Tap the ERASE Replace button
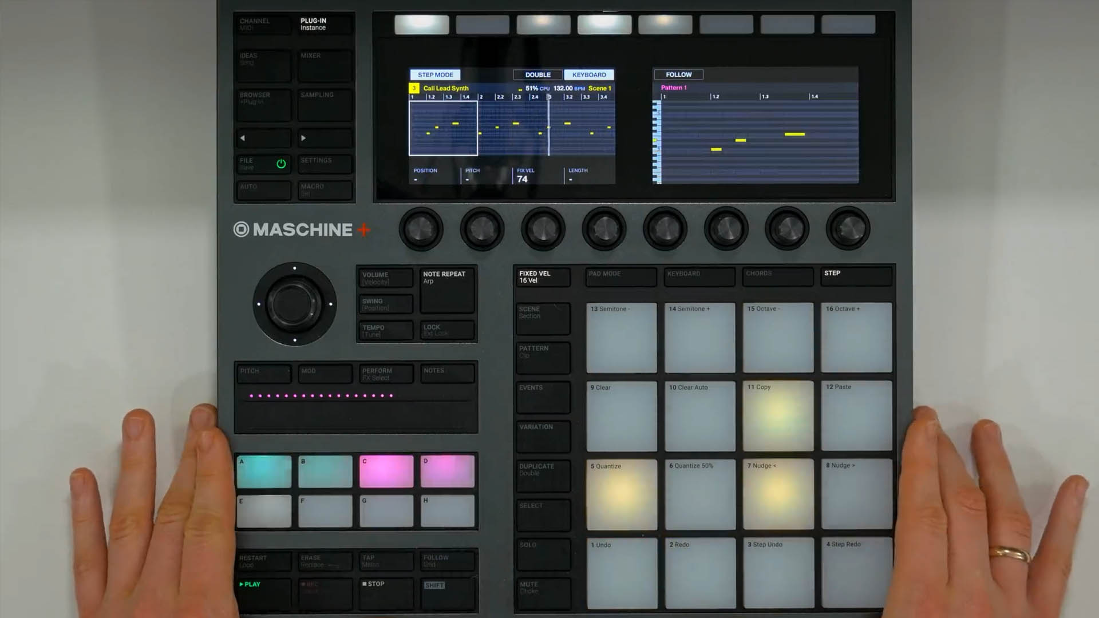The image size is (1099, 618). pos(325,561)
